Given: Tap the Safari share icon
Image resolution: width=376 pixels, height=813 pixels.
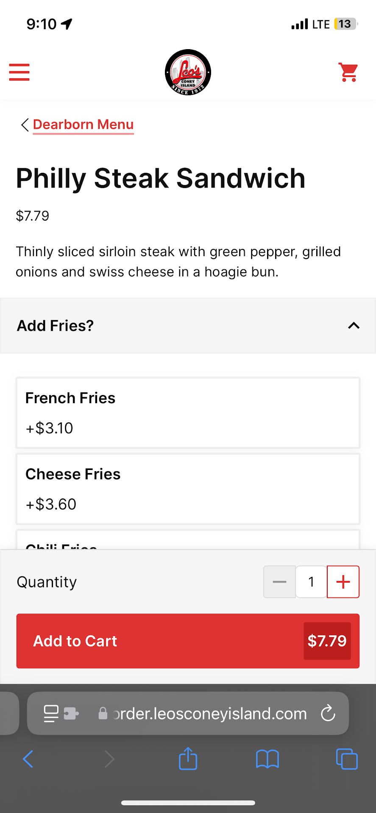Looking at the screenshot, I should (188, 758).
